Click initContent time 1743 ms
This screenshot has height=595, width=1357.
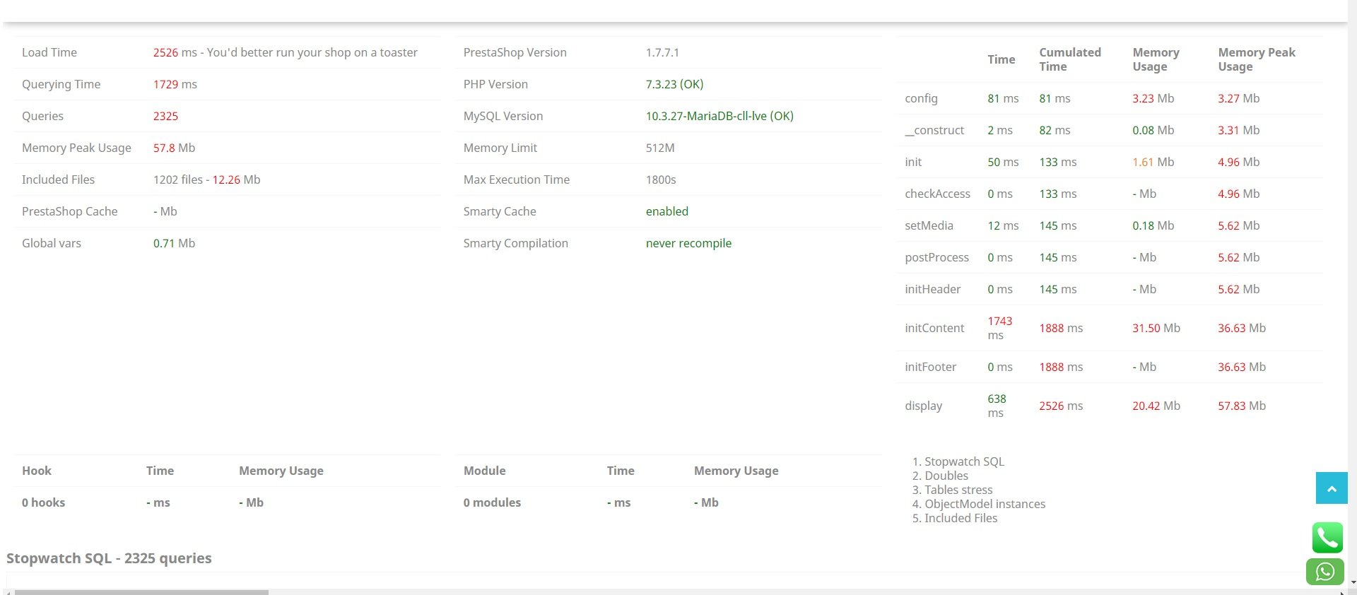coord(1000,328)
